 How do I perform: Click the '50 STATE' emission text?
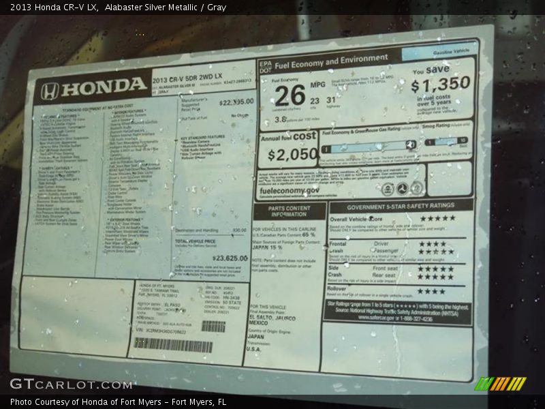pyautogui.click(x=232, y=303)
